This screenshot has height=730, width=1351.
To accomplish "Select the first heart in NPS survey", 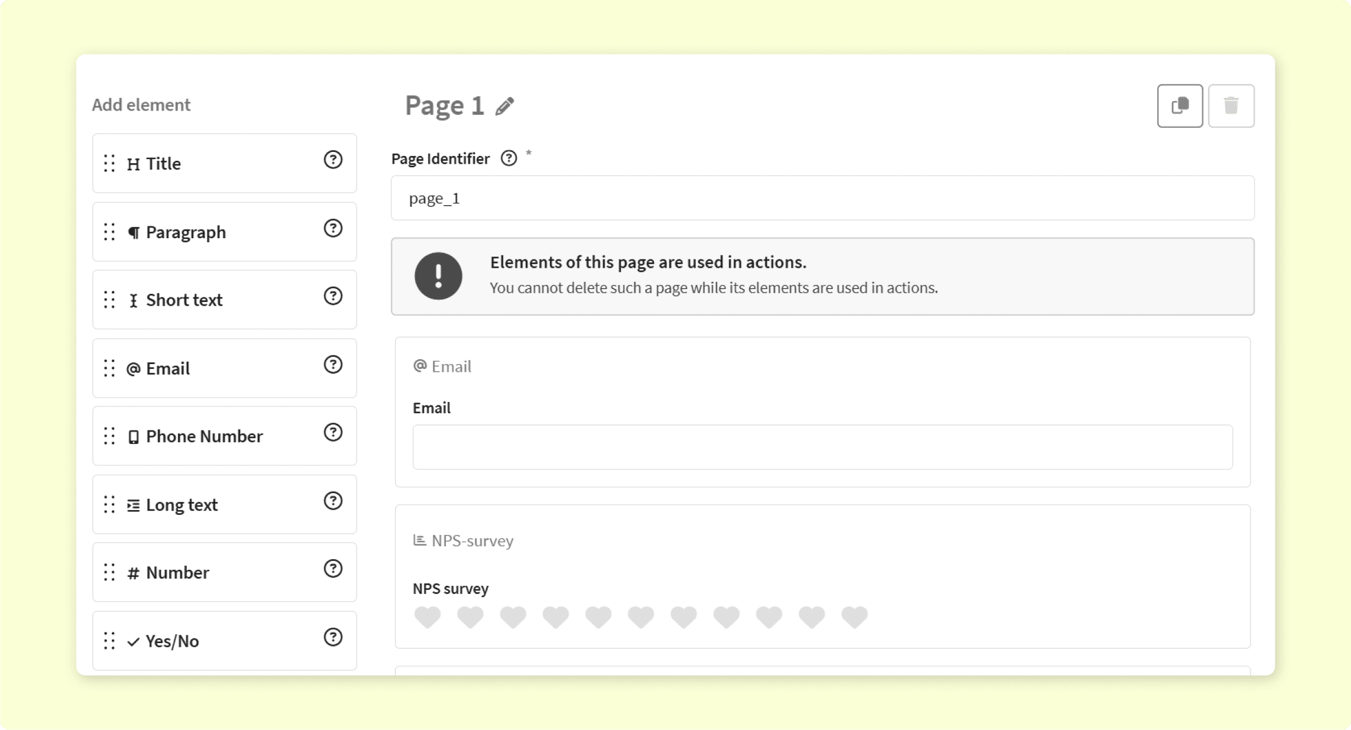I will 427,617.
